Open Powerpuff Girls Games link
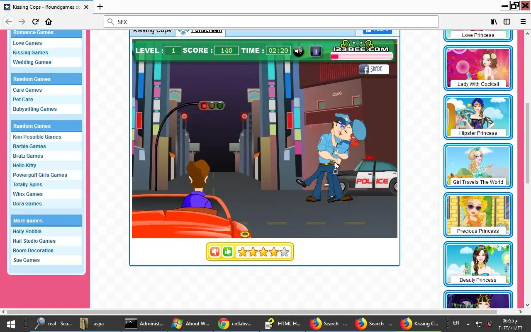The height and width of the screenshot is (332, 531). pyautogui.click(x=40, y=175)
